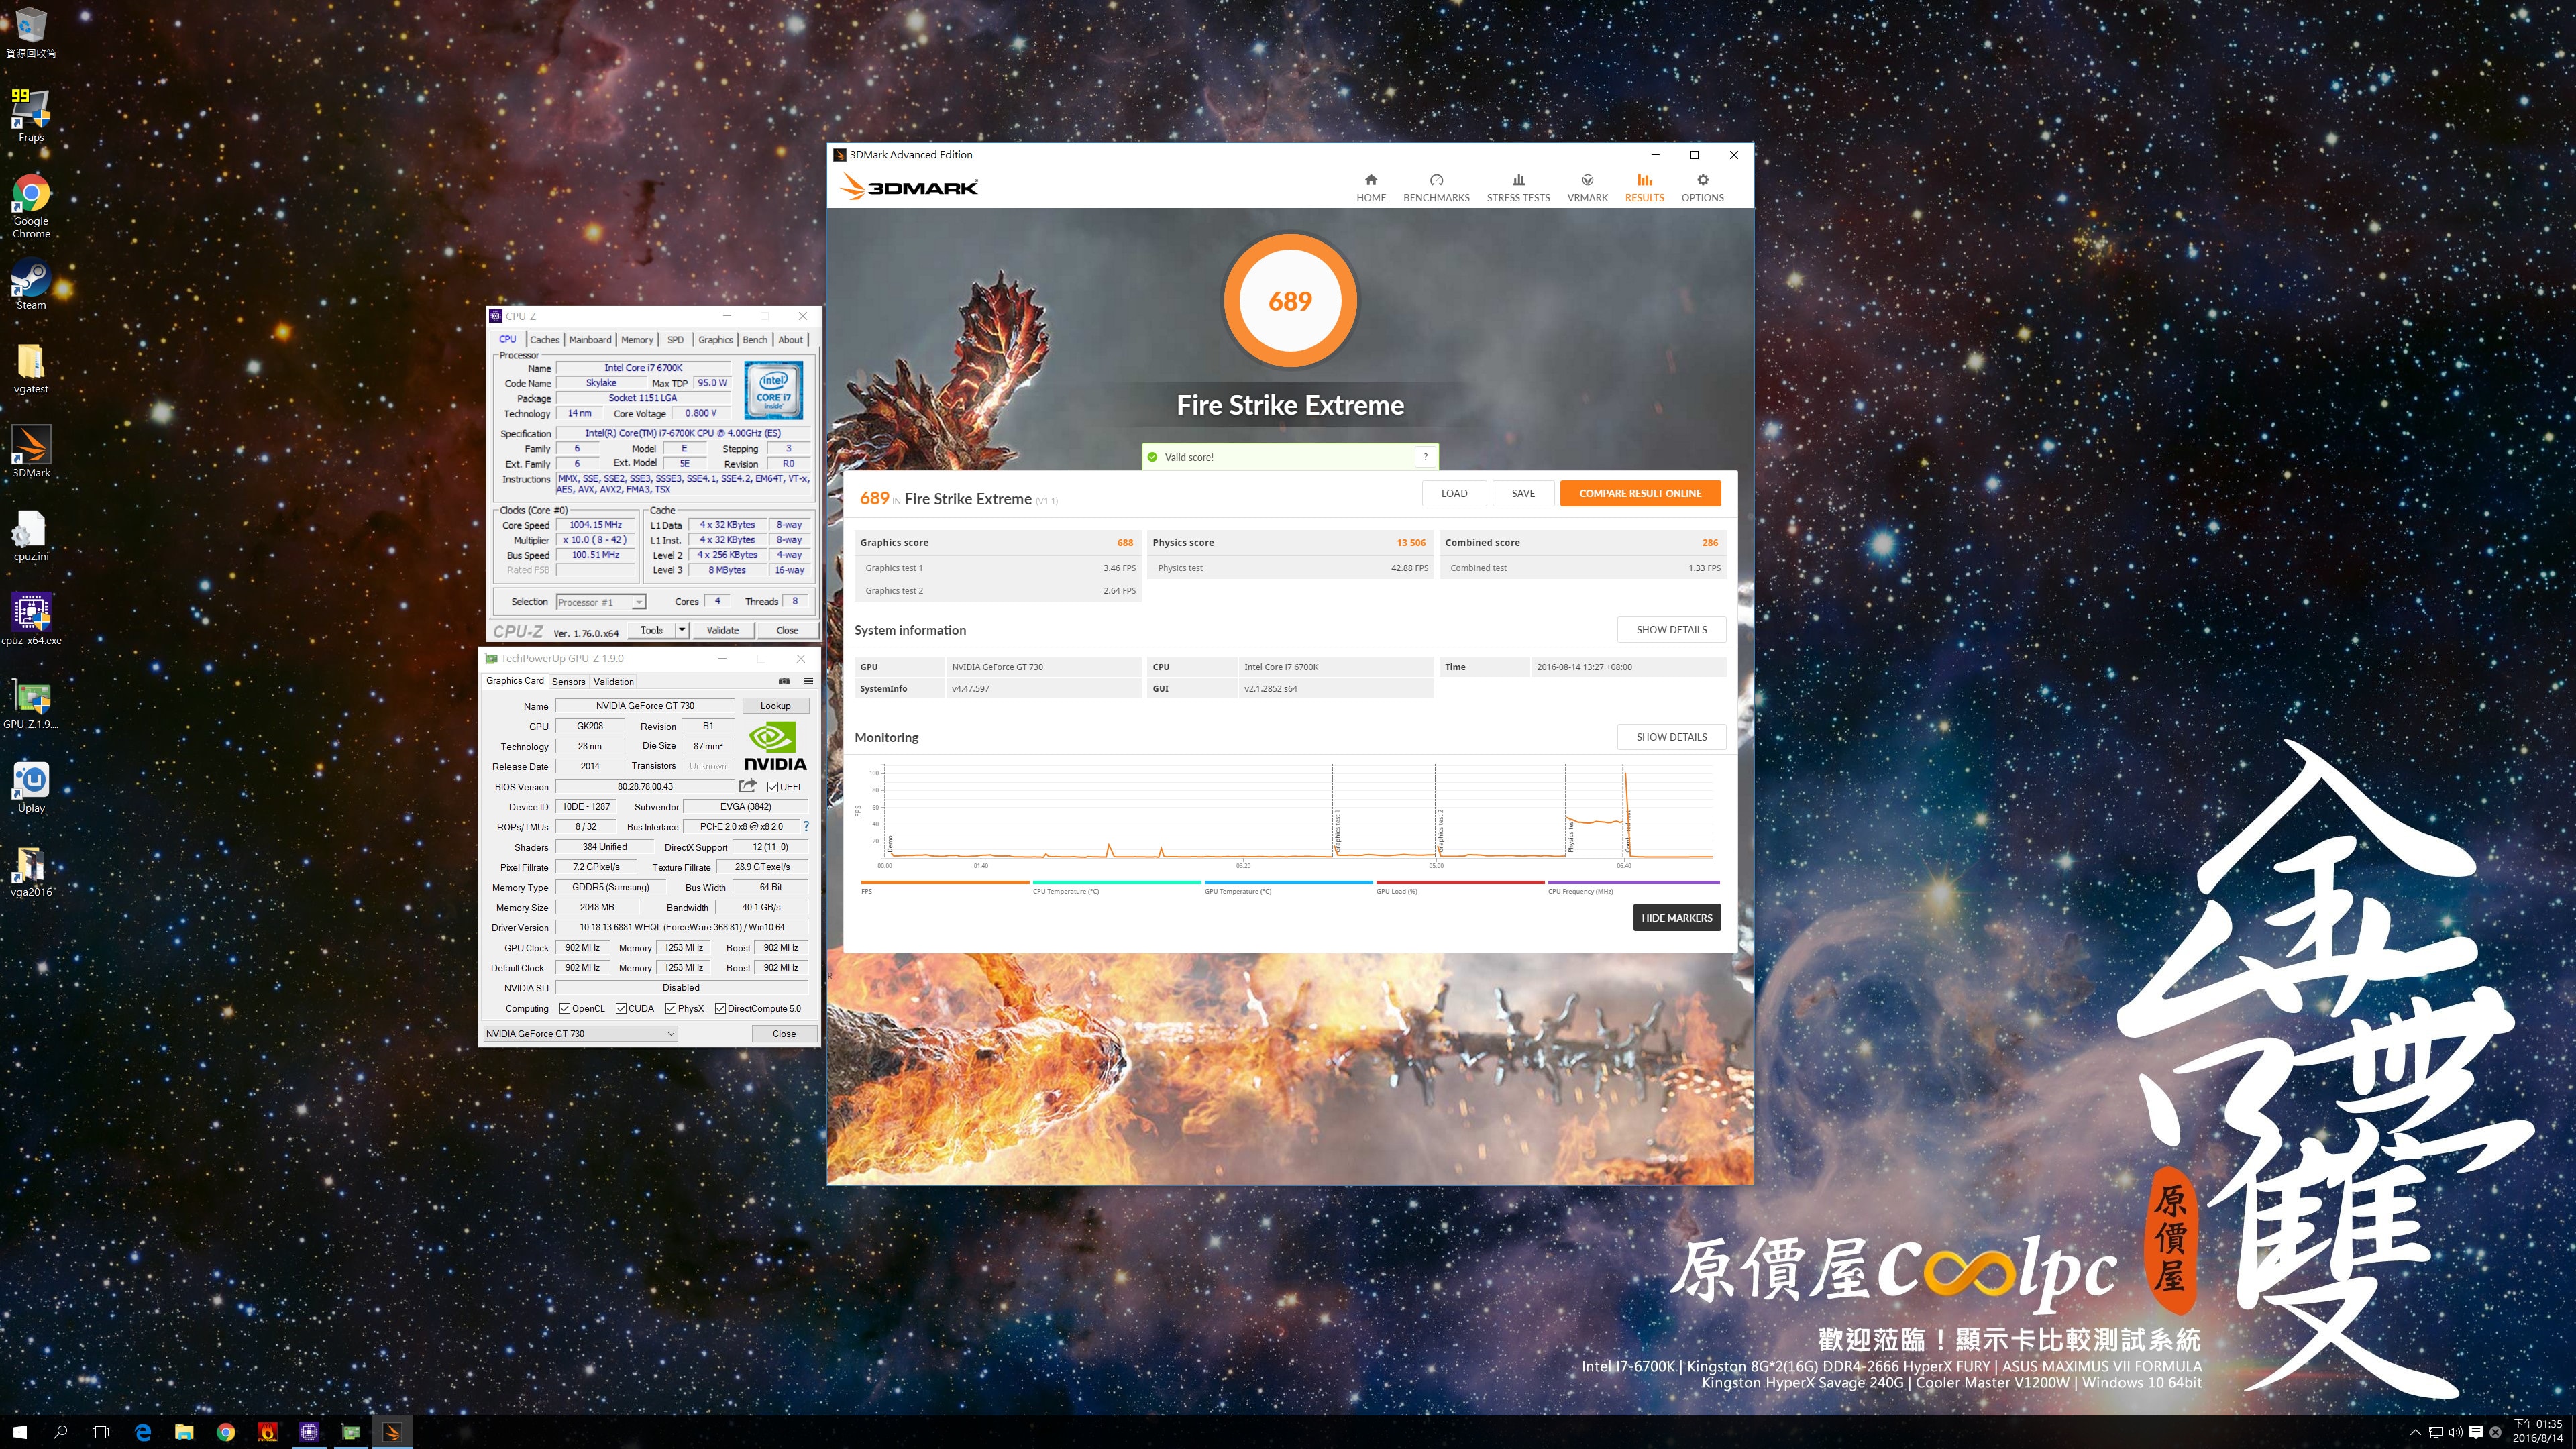This screenshot has height=1449, width=2576.
Task: Click the purple CPU Frequency legend bar
Action: click(1633, 882)
